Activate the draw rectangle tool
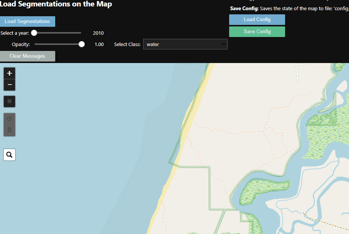 pyautogui.click(x=9, y=101)
